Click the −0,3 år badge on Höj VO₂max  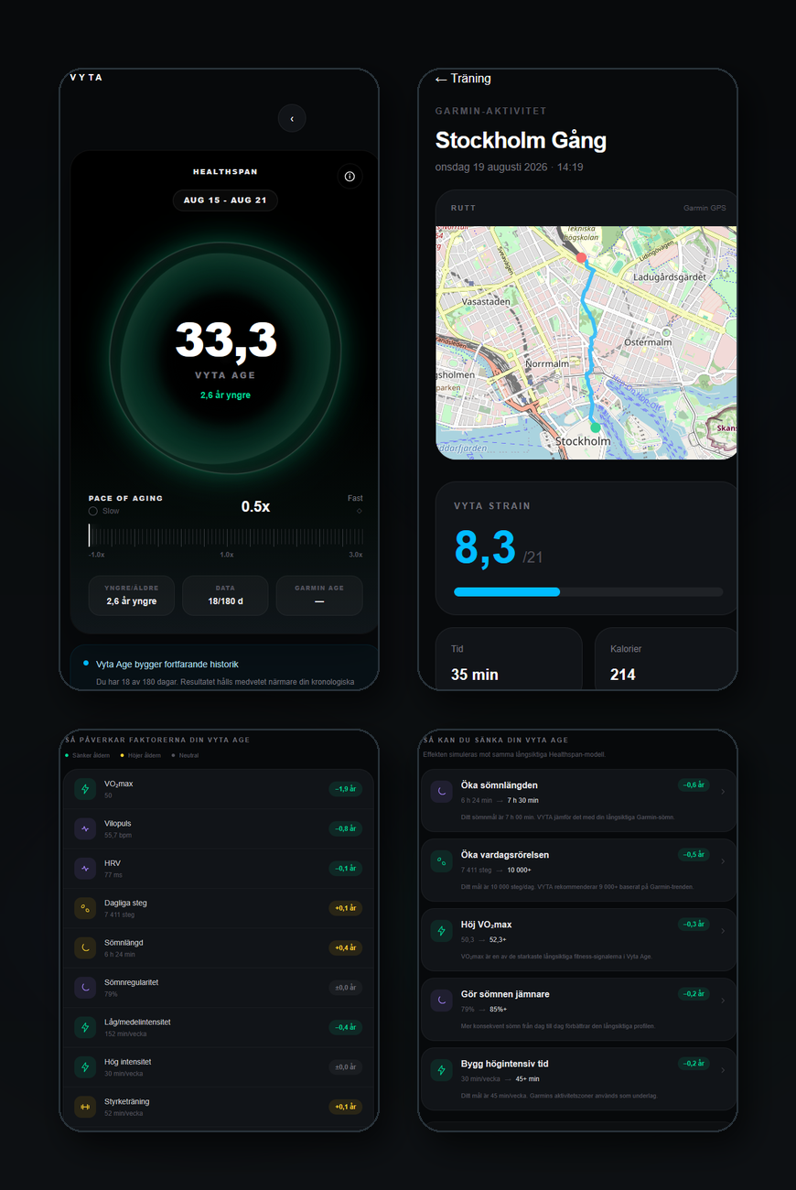(694, 924)
